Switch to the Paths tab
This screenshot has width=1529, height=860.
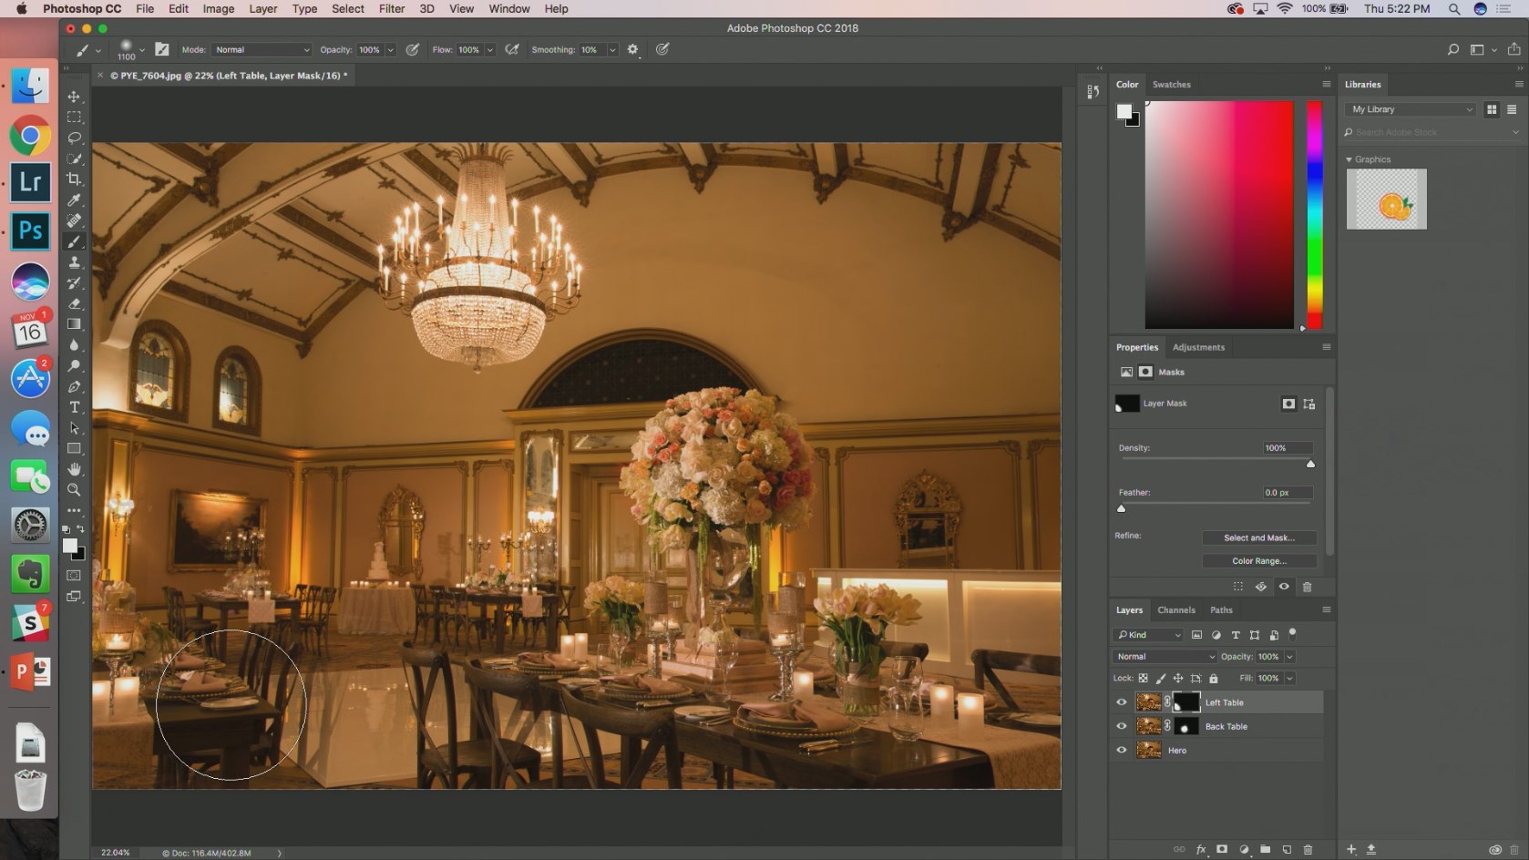point(1221,610)
